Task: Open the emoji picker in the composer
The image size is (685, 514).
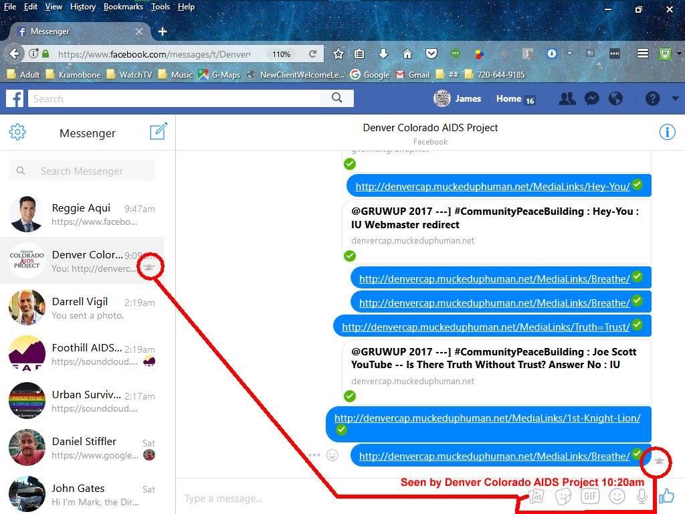Action: (x=617, y=496)
